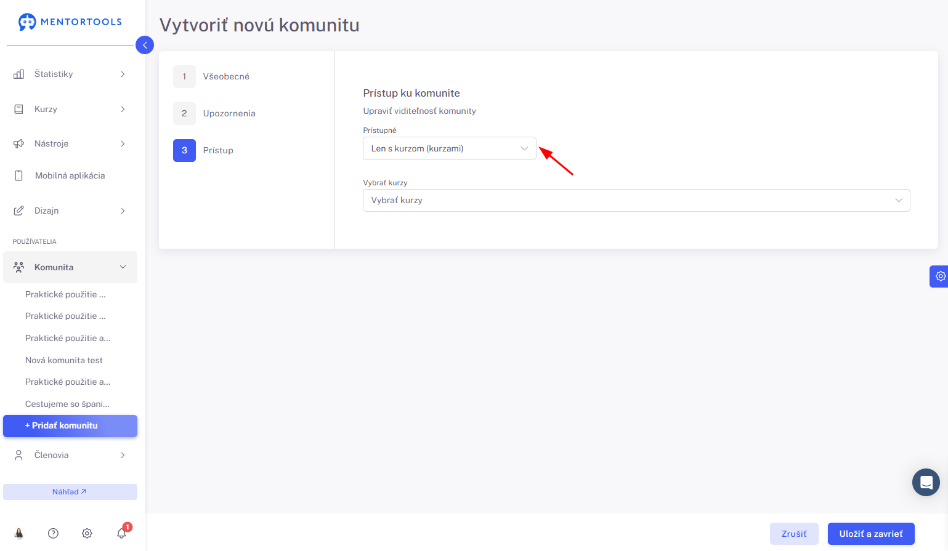The width and height of the screenshot is (948, 551).
Task: Open Mobilná aplikácia in the sidebar
Action: point(70,175)
